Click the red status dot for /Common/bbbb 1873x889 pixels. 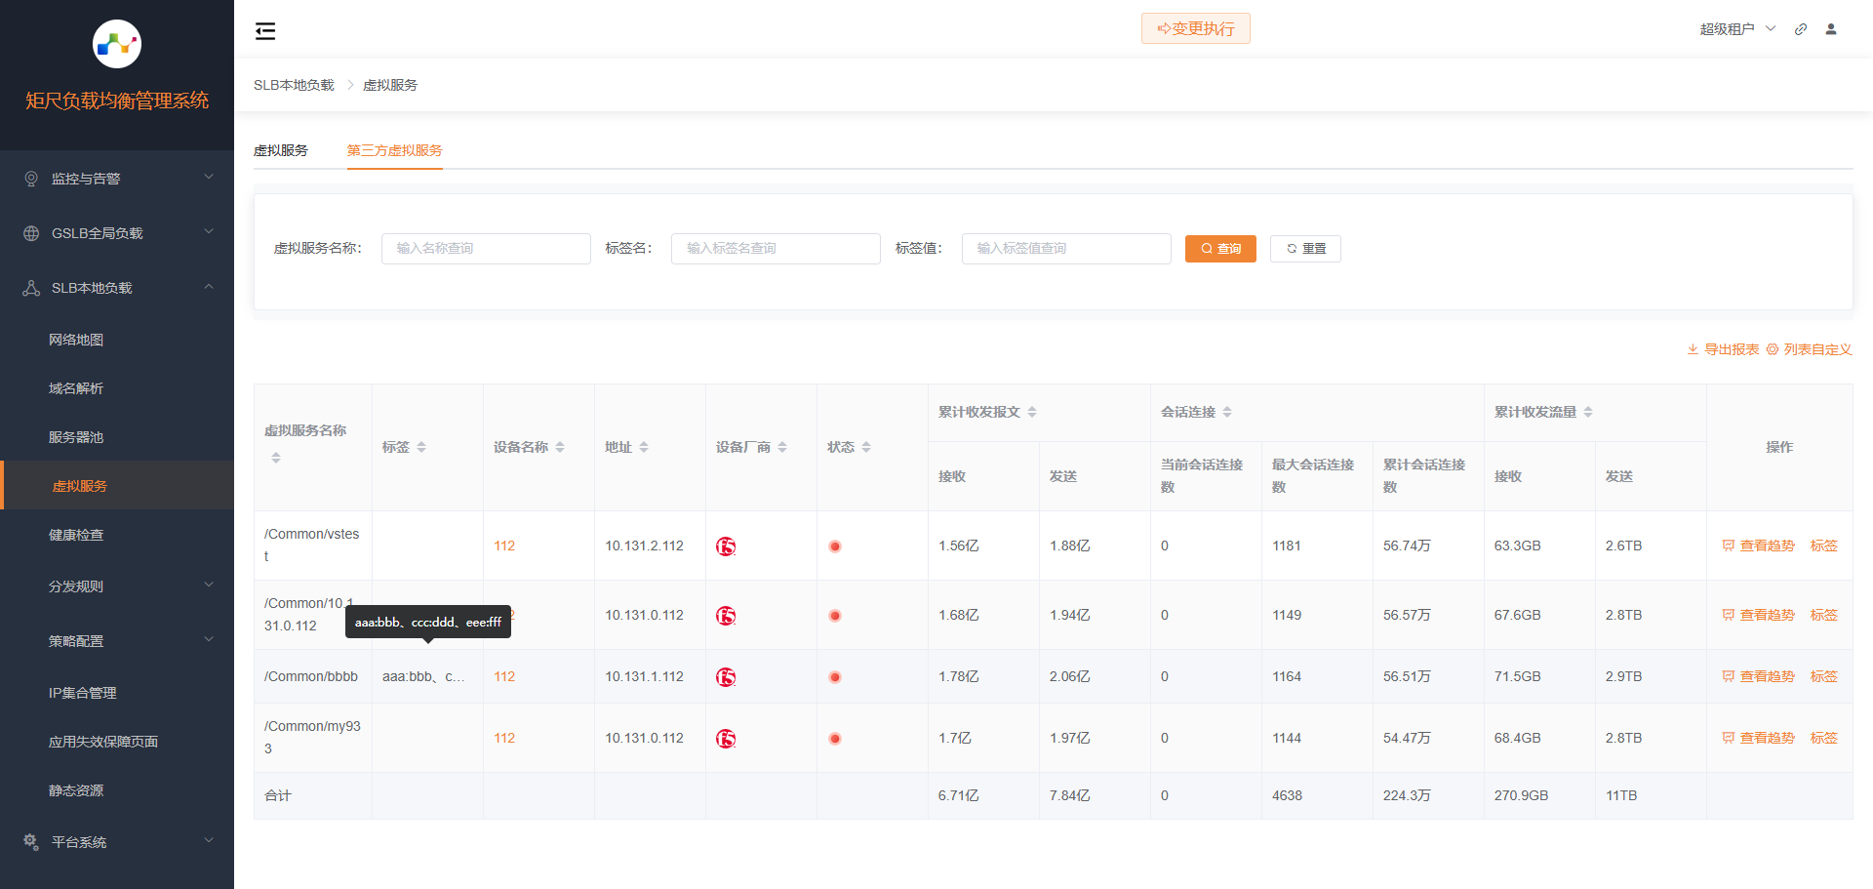(x=835, y=677)
